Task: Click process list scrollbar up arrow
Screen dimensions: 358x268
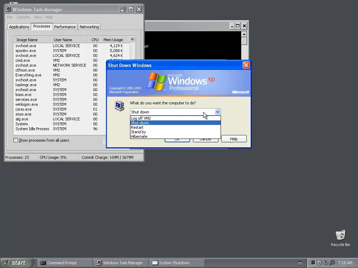Action: (132, 39)
